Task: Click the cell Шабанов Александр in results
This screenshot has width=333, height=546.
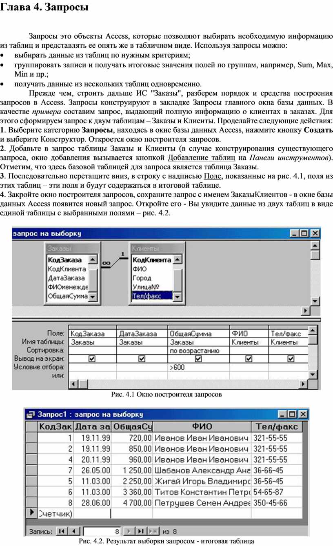Action: [202, 470]
